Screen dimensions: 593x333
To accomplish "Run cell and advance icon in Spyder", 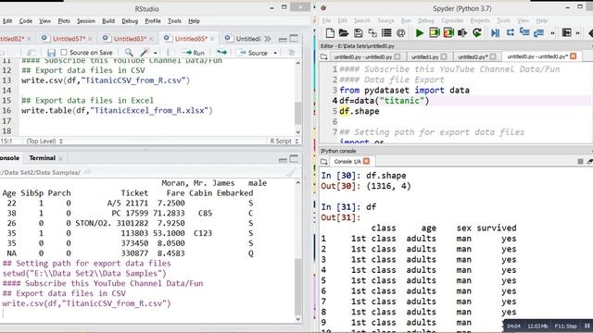I will pyautogui.click(x=448, y=33).
